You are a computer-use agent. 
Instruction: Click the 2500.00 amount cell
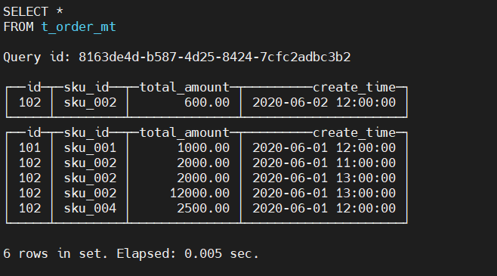tap(203, 209)
